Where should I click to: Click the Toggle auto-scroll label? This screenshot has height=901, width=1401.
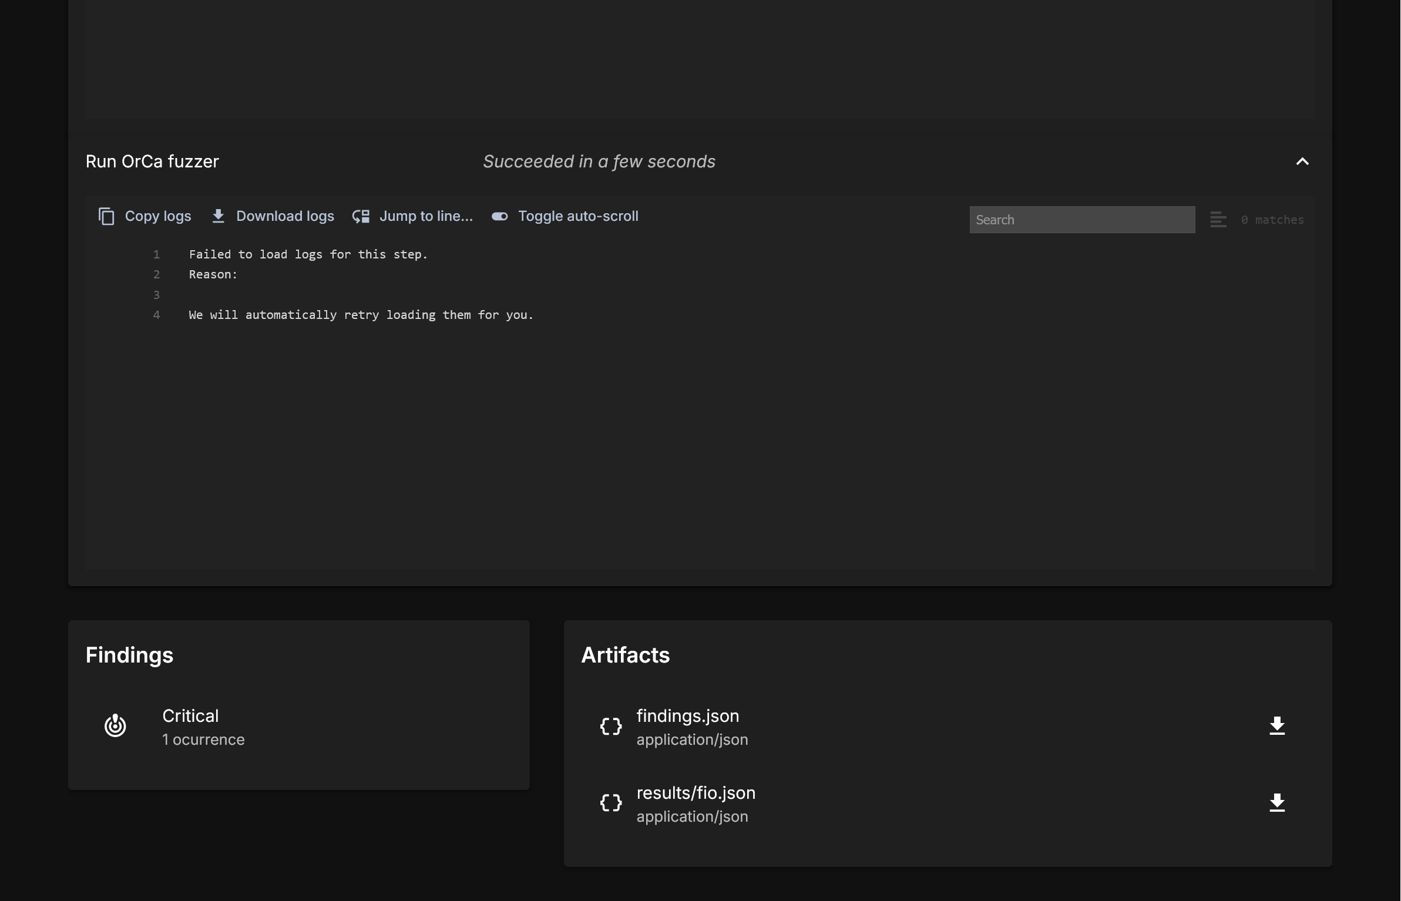[x=578, y=216]
